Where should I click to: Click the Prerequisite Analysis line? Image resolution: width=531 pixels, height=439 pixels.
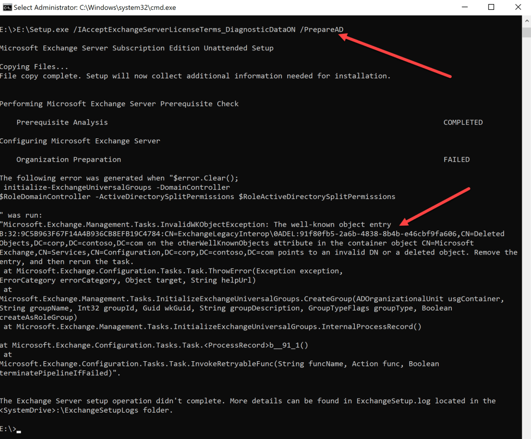coord(62,122)
